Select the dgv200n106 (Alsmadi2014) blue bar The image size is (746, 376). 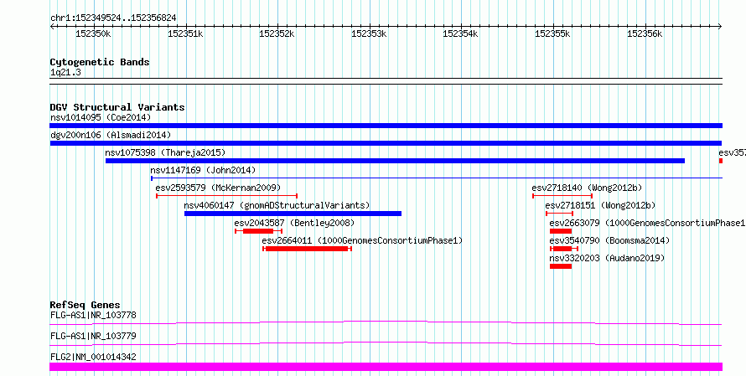pyautogui.click(x=386, y=143)
